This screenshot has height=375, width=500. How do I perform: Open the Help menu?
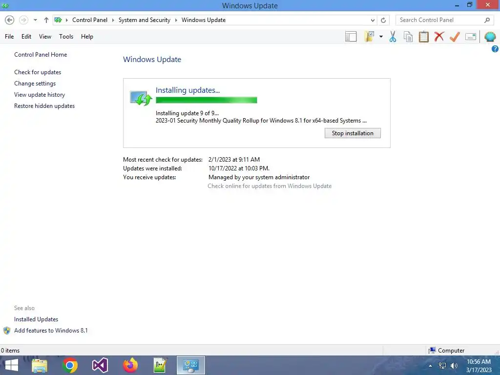87,37
